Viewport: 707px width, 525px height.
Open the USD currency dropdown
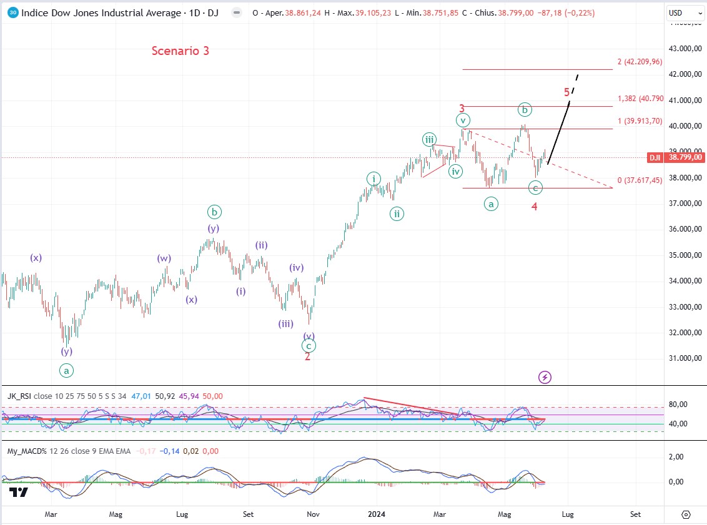685,13
